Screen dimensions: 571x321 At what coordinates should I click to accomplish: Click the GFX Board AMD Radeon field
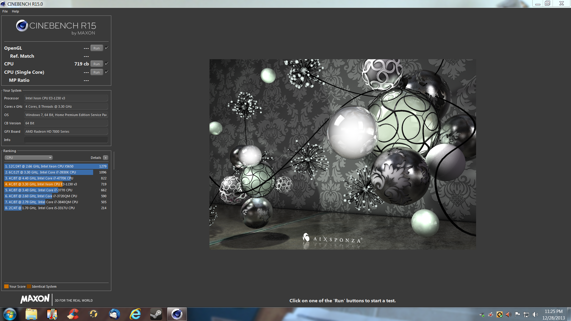point(66,131)
